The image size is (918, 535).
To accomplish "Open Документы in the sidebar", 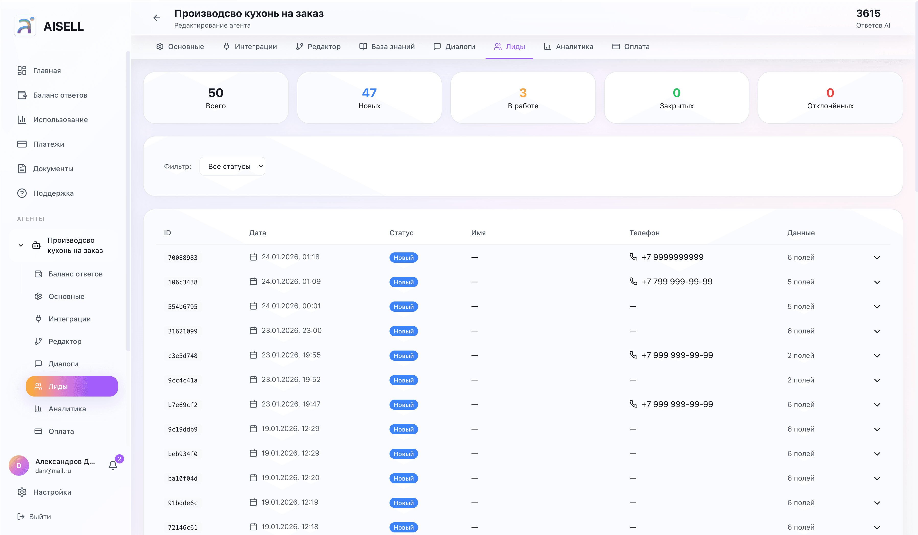I will pos(53,168).
